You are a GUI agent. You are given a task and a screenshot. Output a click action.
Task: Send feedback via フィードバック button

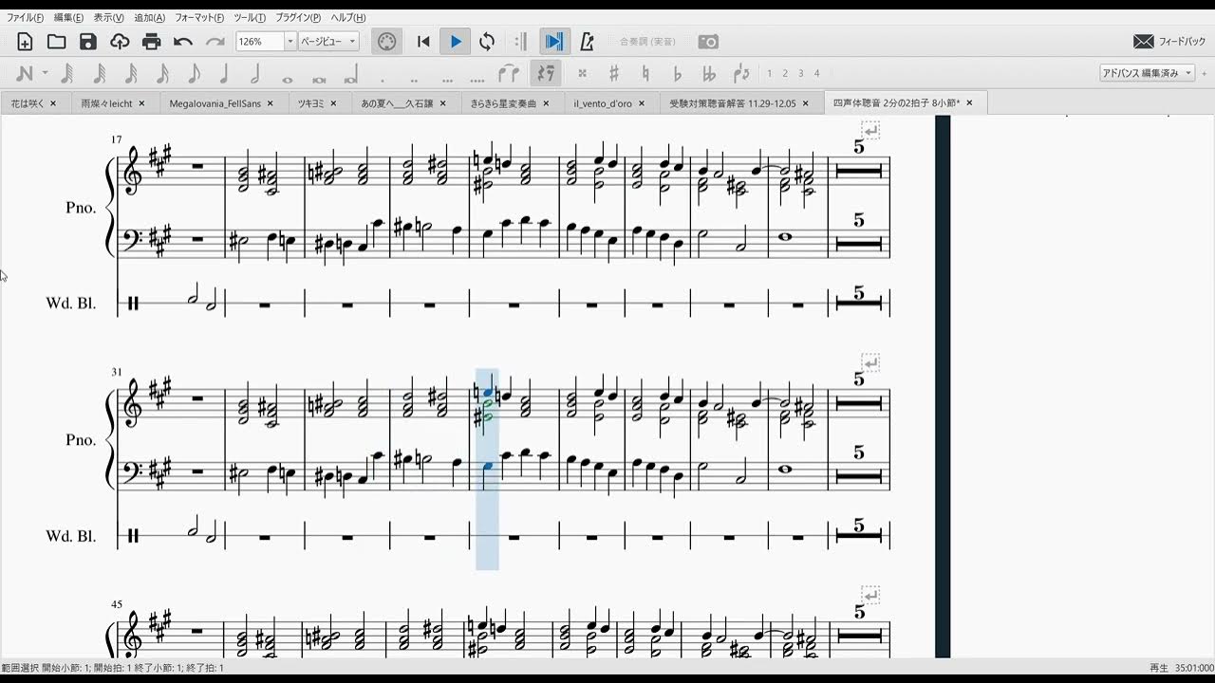click(1169, 42)
